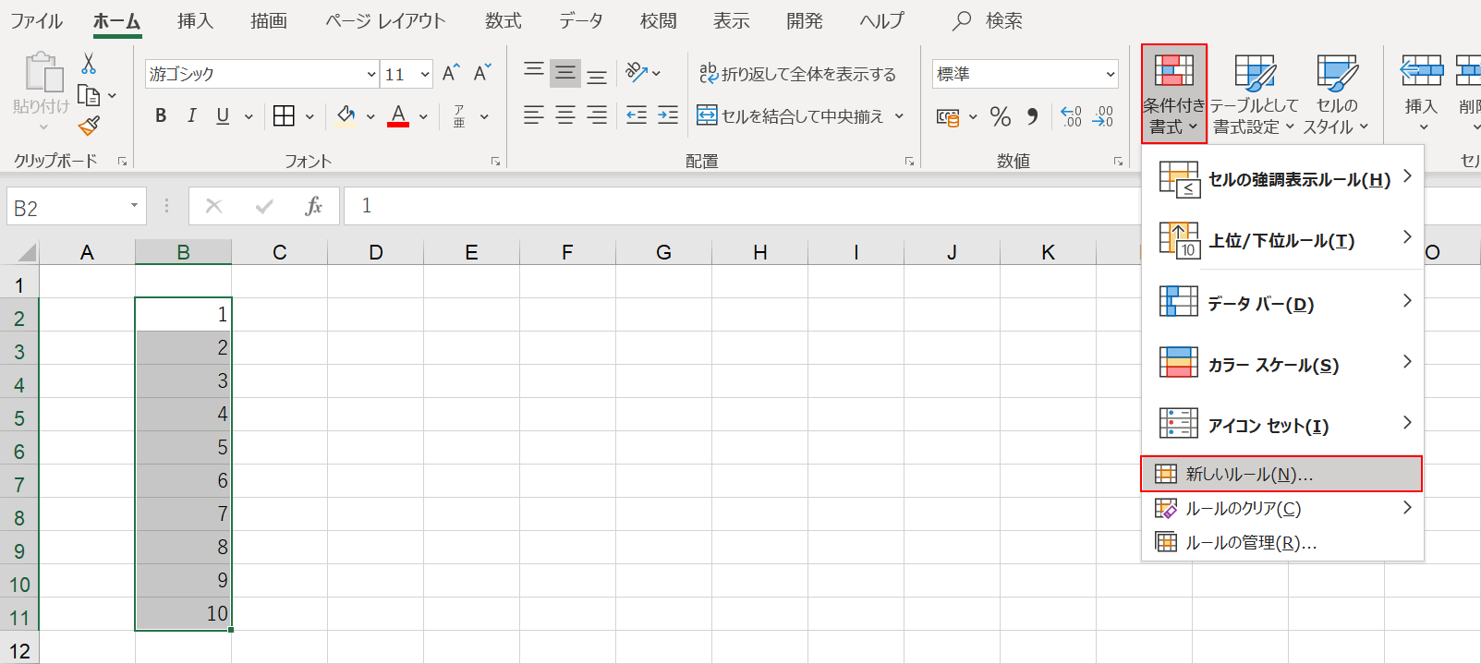
Task: Open セルの強調表示ルール submenu
Action: 1283,179
